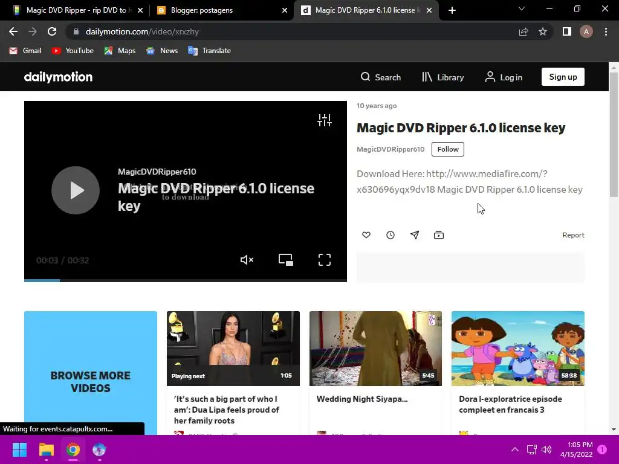Click the Sign up button
This screenshot has width=619, height=464.
point(563,77)
